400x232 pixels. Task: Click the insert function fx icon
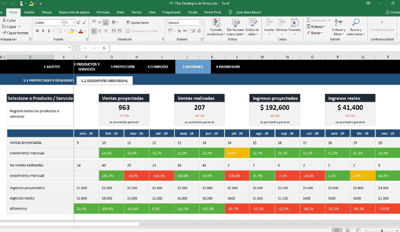pos(104,48)
